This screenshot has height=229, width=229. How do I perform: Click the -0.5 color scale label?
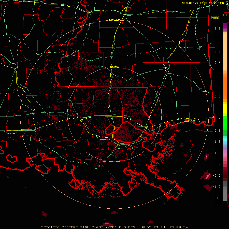(217, 176)
